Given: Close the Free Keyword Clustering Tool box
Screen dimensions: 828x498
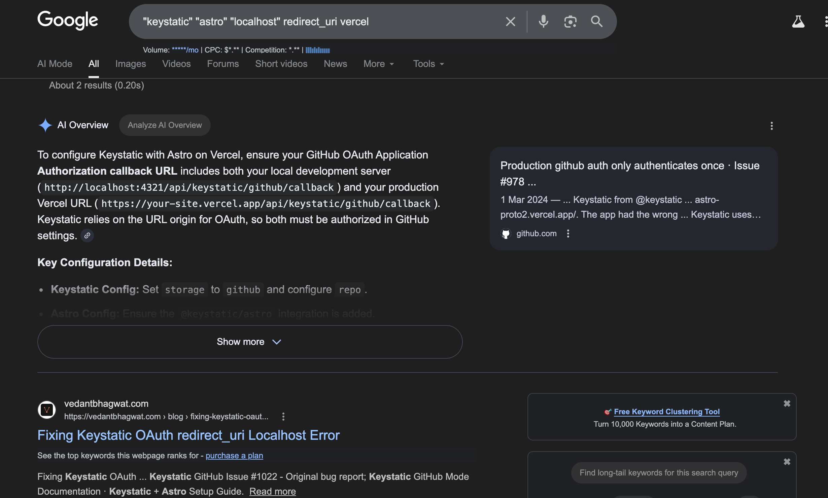Looking at the screenshot, I should pos(787,403).
